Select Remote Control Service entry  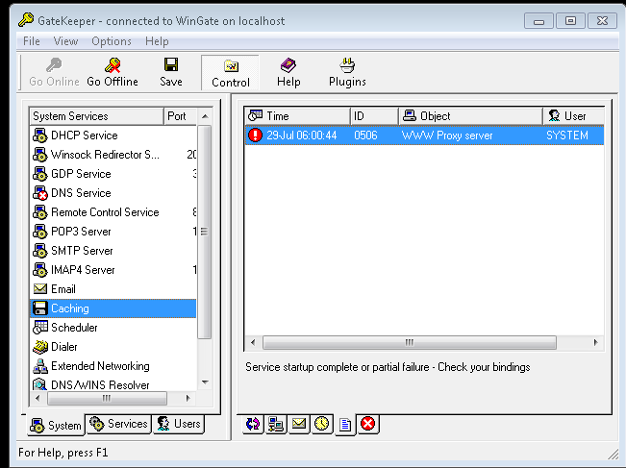[113, 212]
